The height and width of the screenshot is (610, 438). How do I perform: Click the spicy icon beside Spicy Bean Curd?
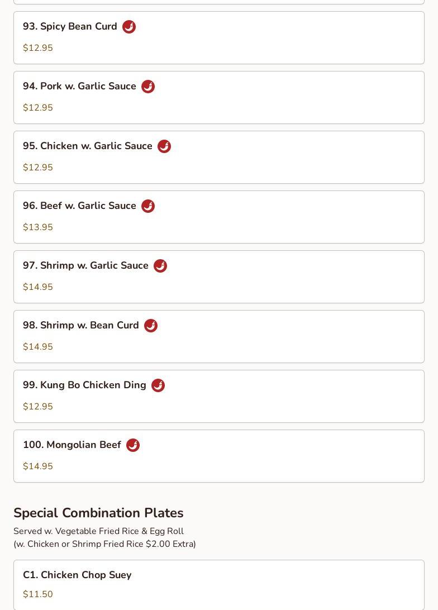(x=129, y=27)
